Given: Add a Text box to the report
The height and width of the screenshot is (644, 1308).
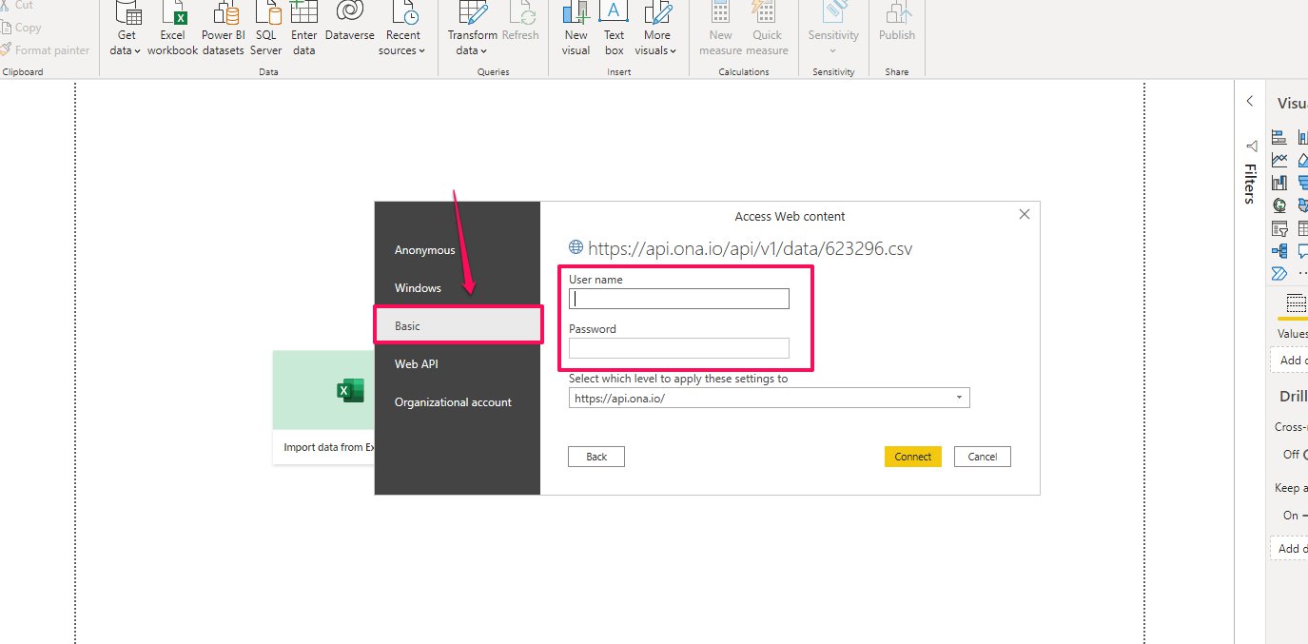Looking at the screenshot, I should (x=615, y=29).
